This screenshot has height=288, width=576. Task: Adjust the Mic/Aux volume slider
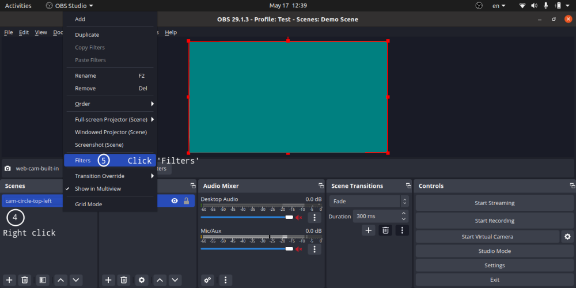(247, 249)
